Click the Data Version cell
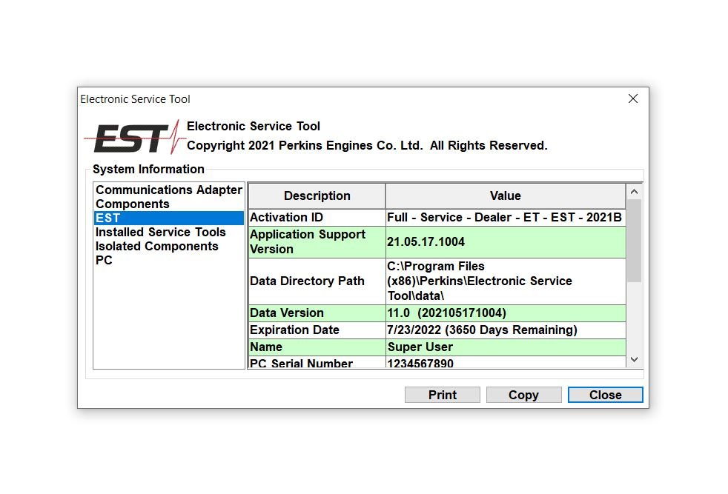Image resolution: width=728 pixels, height=494 pixels. (317, 313)
